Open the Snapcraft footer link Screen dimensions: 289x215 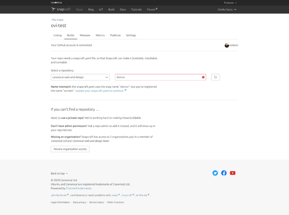coord(128,195)
